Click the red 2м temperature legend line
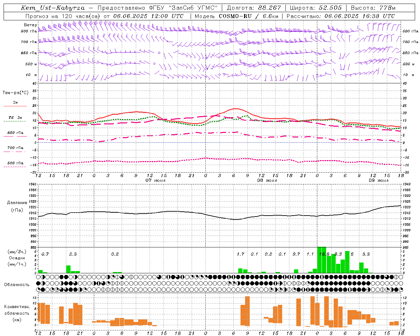 pyautogui.click(x=15, y=106)
